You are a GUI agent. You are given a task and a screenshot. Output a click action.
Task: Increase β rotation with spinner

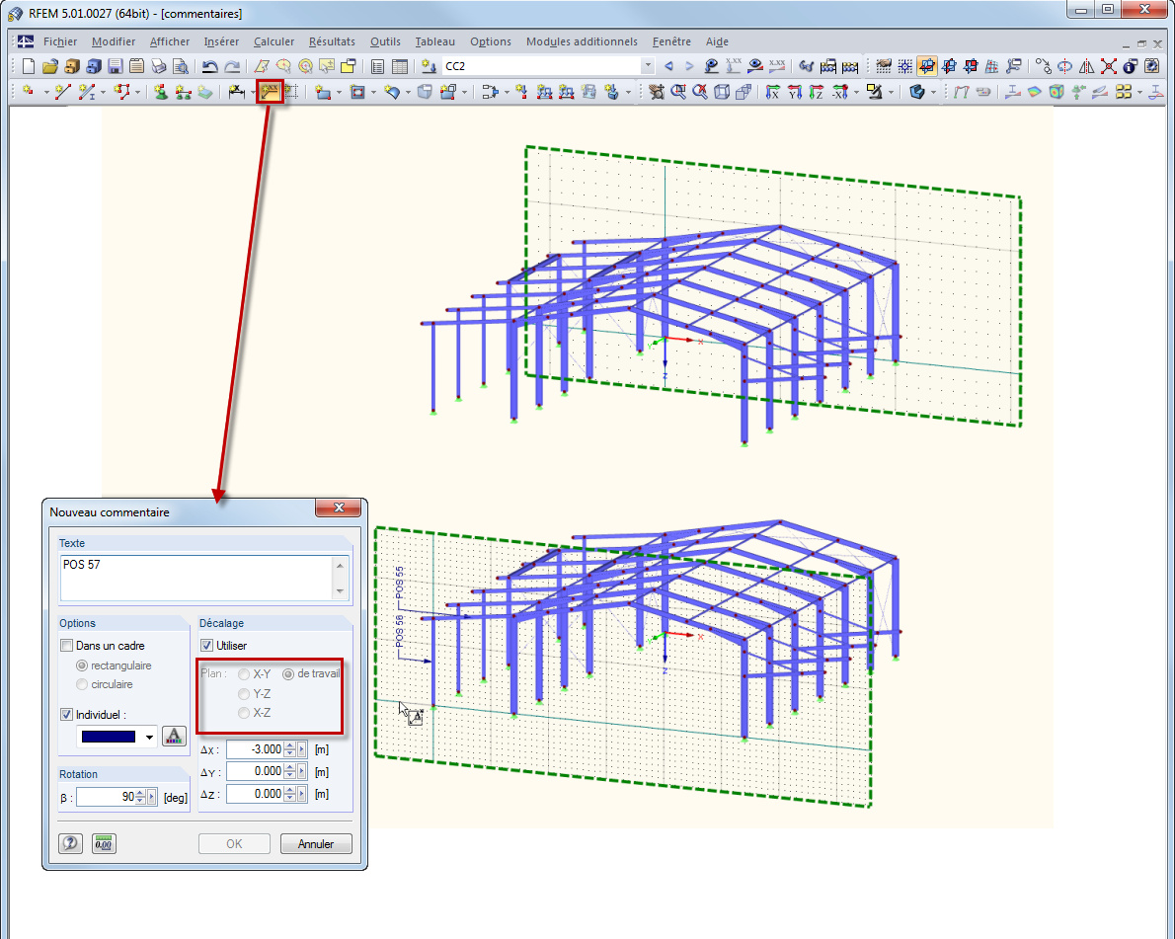coord(140,794)
